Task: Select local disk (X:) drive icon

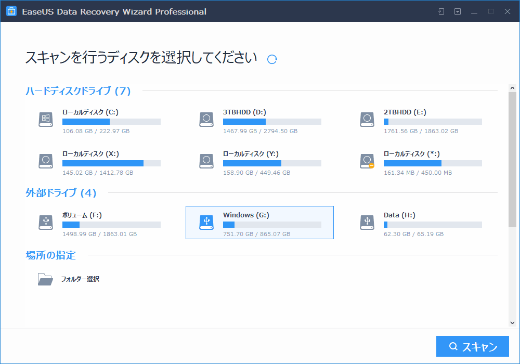Action: pyautogui.click(x=46, y=161)
